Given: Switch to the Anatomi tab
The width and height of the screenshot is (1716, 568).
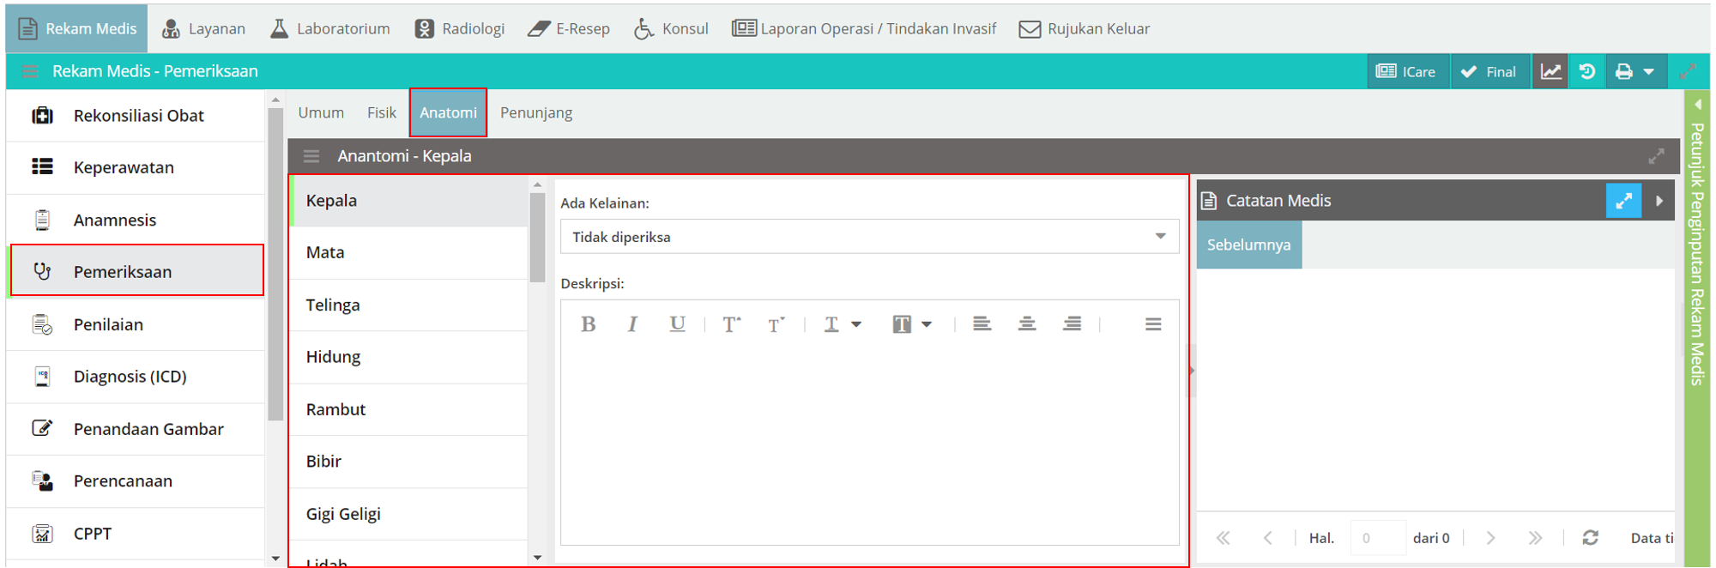Looking at the screenshot, I should pos(448,112).
